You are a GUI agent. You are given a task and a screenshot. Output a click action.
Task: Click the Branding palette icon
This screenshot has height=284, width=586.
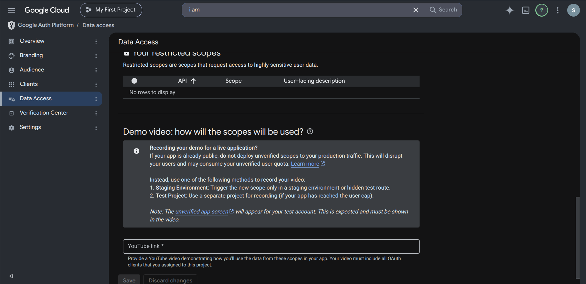pyautogui.click(x=11, y=56)
